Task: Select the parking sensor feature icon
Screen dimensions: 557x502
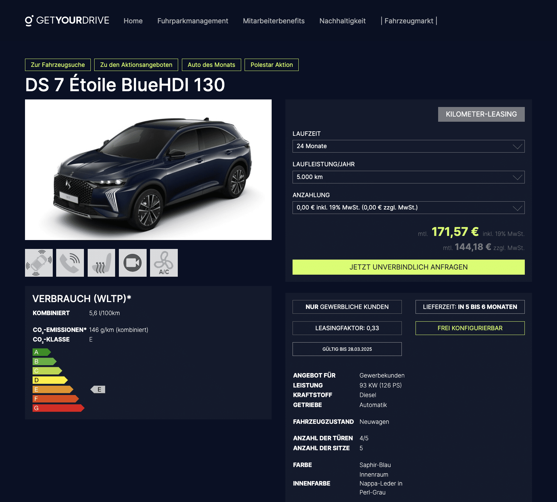Action: [39, 263]
